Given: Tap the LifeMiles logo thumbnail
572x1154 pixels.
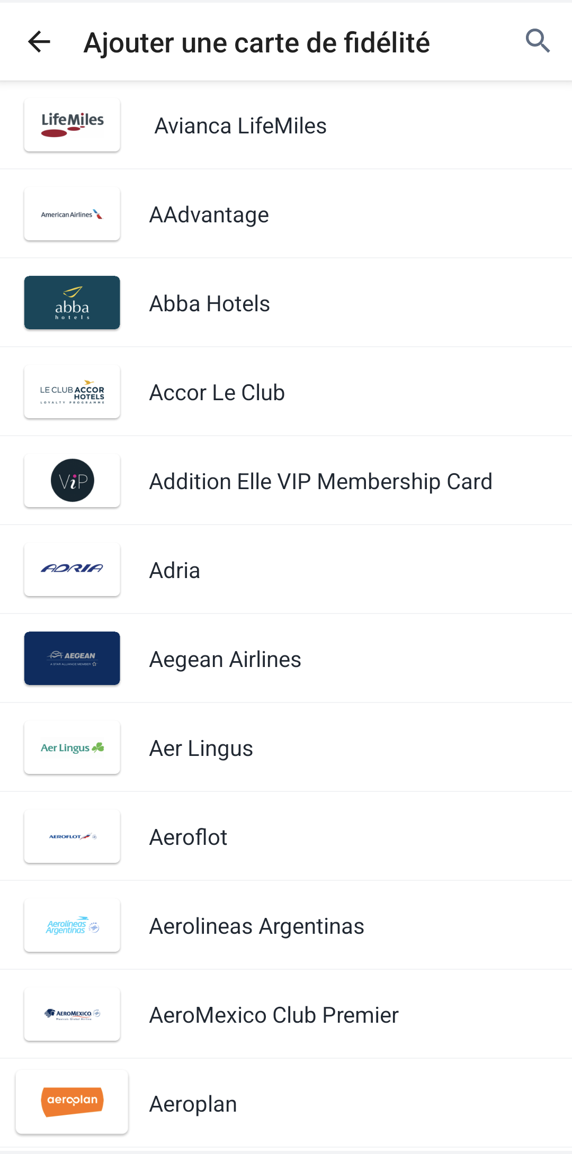Looking at the screenshot, I should pyautogui.click(x=72, y=125).
